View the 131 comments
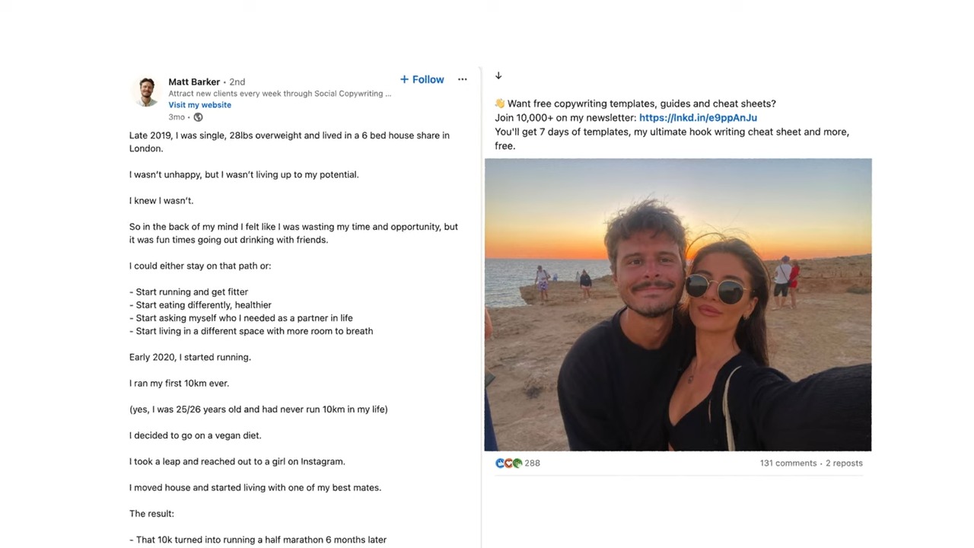This screenshot has width=974, height=548. [x=788, y=463]
